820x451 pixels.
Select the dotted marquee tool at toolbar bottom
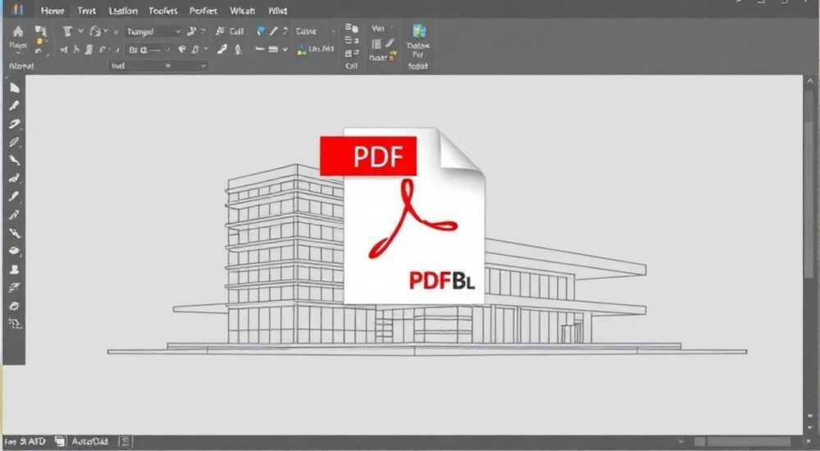tap(14, 324)
